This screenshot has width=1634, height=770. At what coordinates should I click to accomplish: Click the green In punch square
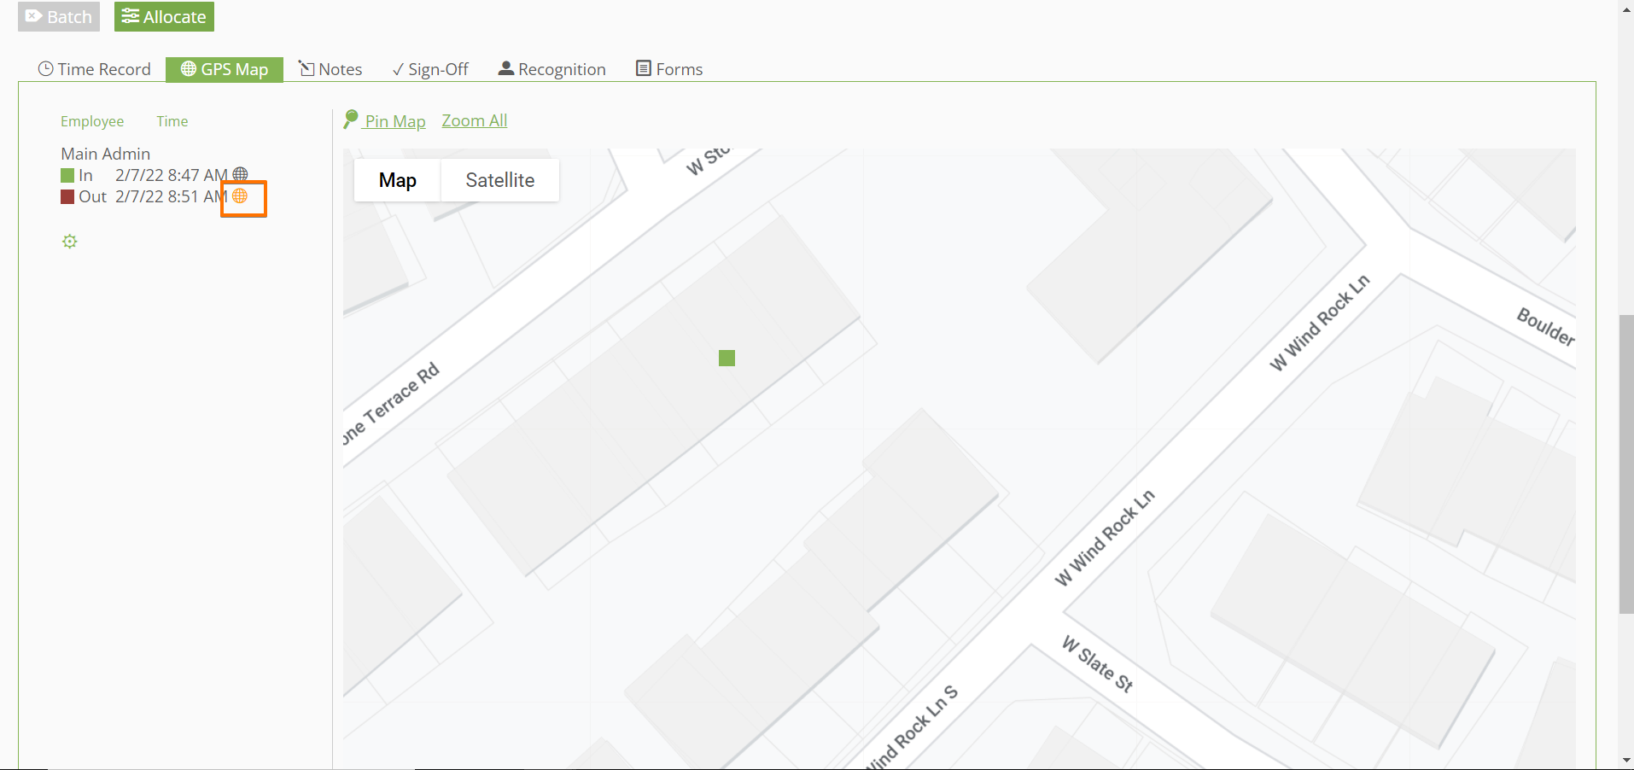click(x=67, y=175)
